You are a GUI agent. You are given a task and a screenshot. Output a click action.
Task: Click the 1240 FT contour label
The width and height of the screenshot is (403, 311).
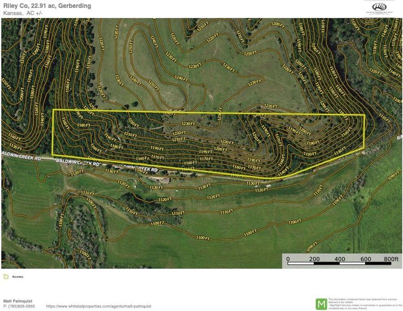pos(182,78)
